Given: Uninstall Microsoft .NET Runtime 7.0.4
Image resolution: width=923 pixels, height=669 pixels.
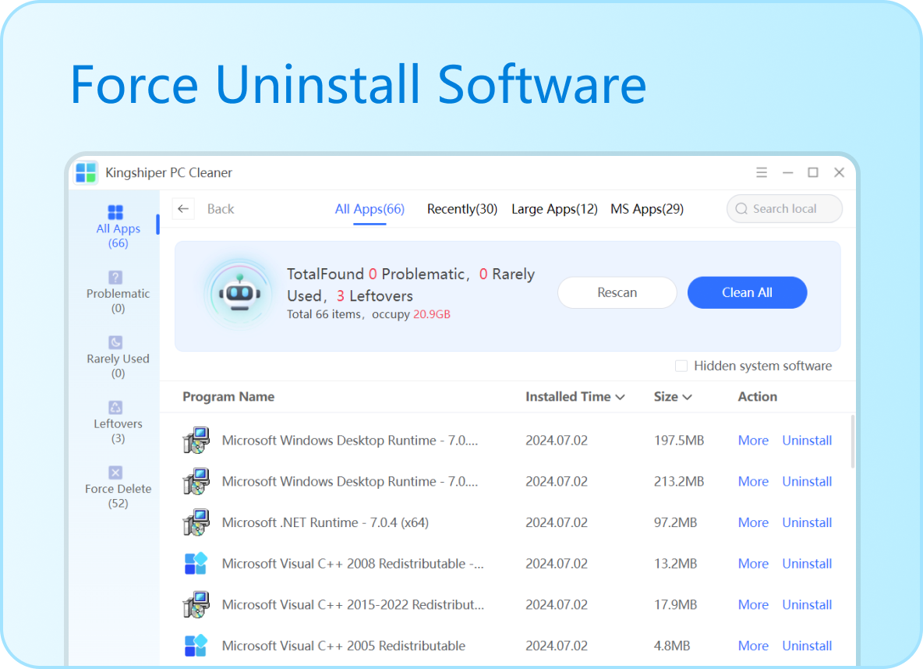Looking at the screenshot, I should (806, 522).
